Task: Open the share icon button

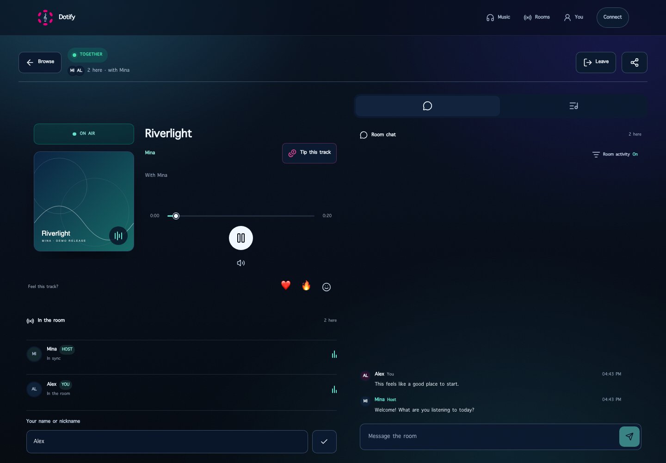Action: pyautogui.click(x=634, y=63)
